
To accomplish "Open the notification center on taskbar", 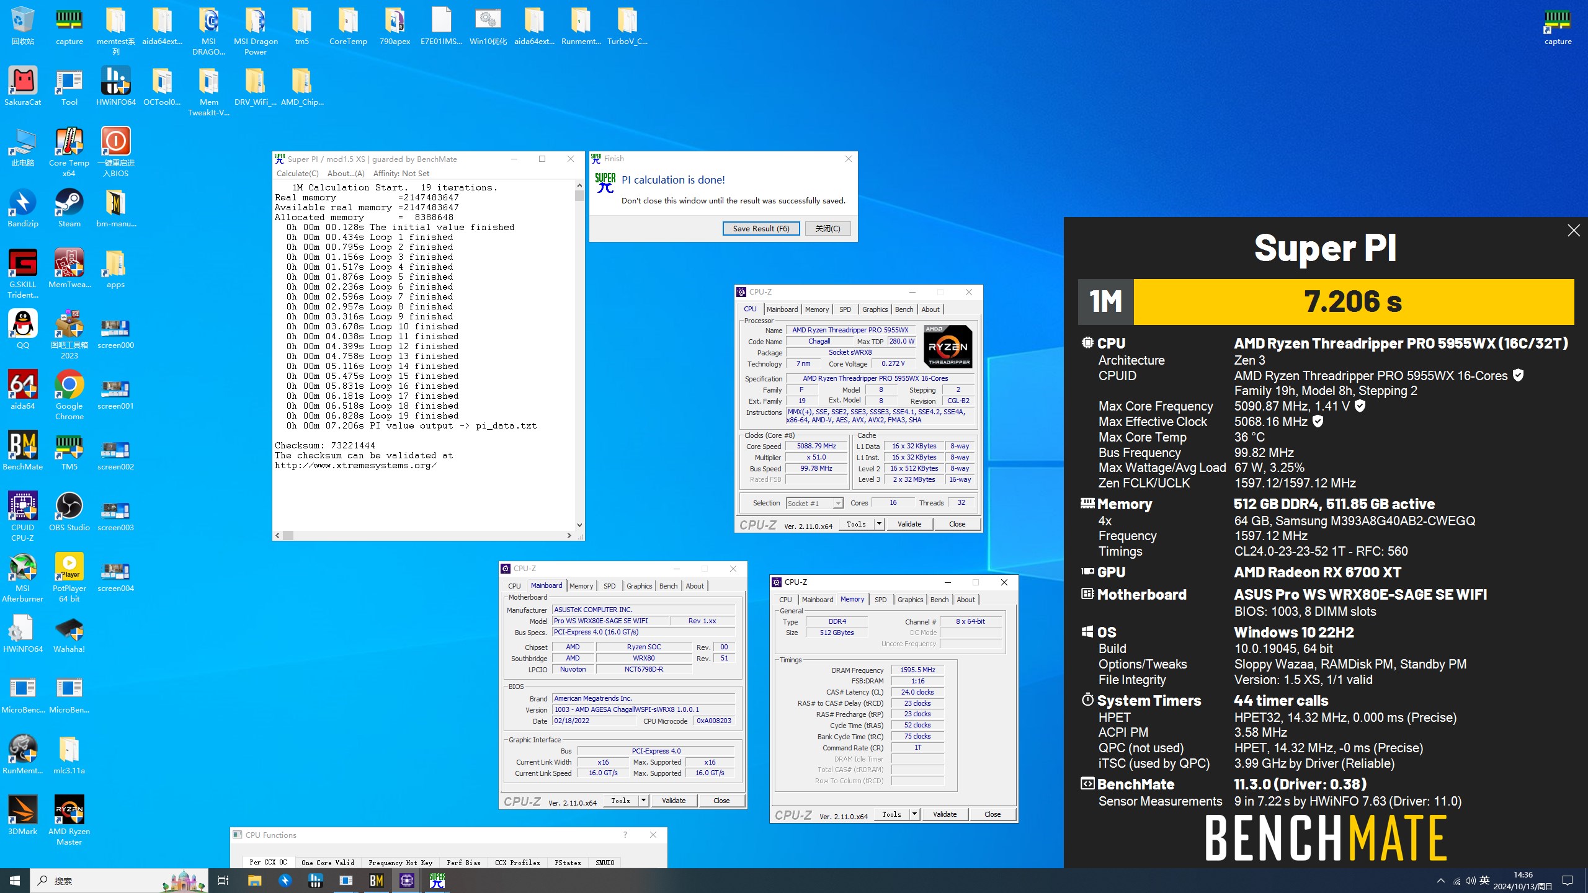I will (x=1568, y=881).
